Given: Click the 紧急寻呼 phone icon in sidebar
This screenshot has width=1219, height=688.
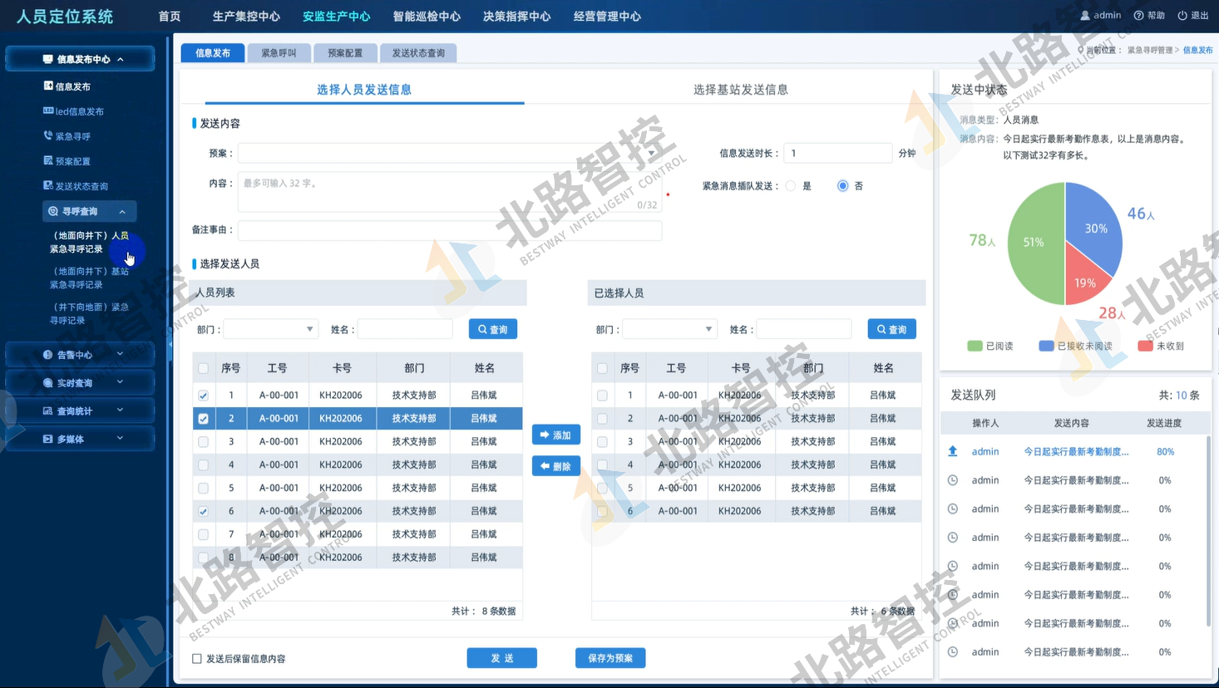Looking at the screenshot, I should (x=48, y=135).
